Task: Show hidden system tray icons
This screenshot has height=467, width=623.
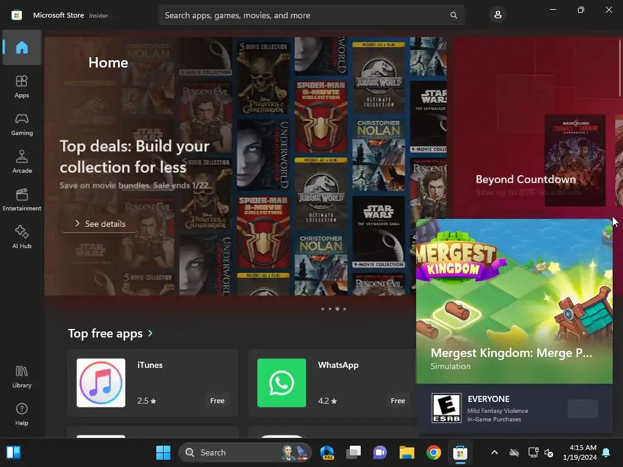Action: pos(495,452)
